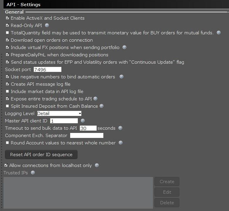Click the API - Settings title text
Image resolution: width=229 pixels, height=211 pixels.
tap(23, 4)
